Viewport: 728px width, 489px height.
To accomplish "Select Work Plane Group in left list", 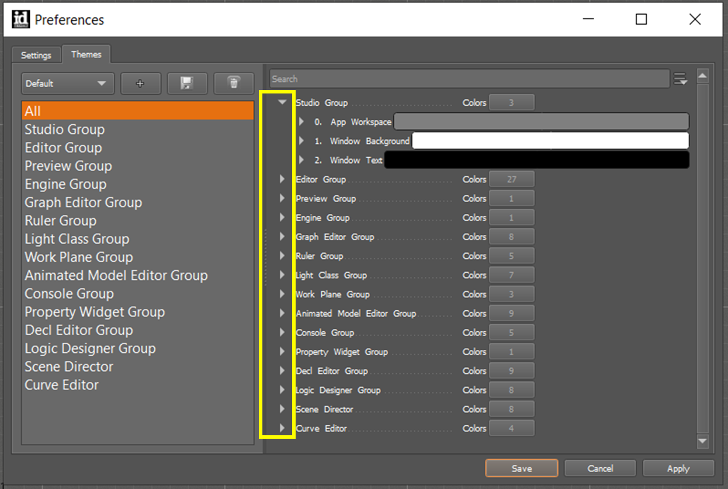I will 138,257.
